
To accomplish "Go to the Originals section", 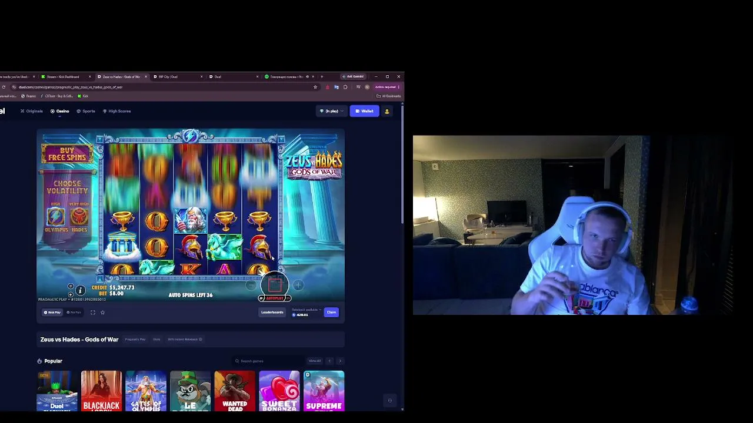I will [32, 111].
